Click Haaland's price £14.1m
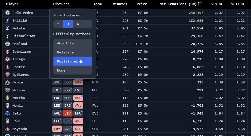This screenshot has width=251, height=136. click(x=142, y=44)
